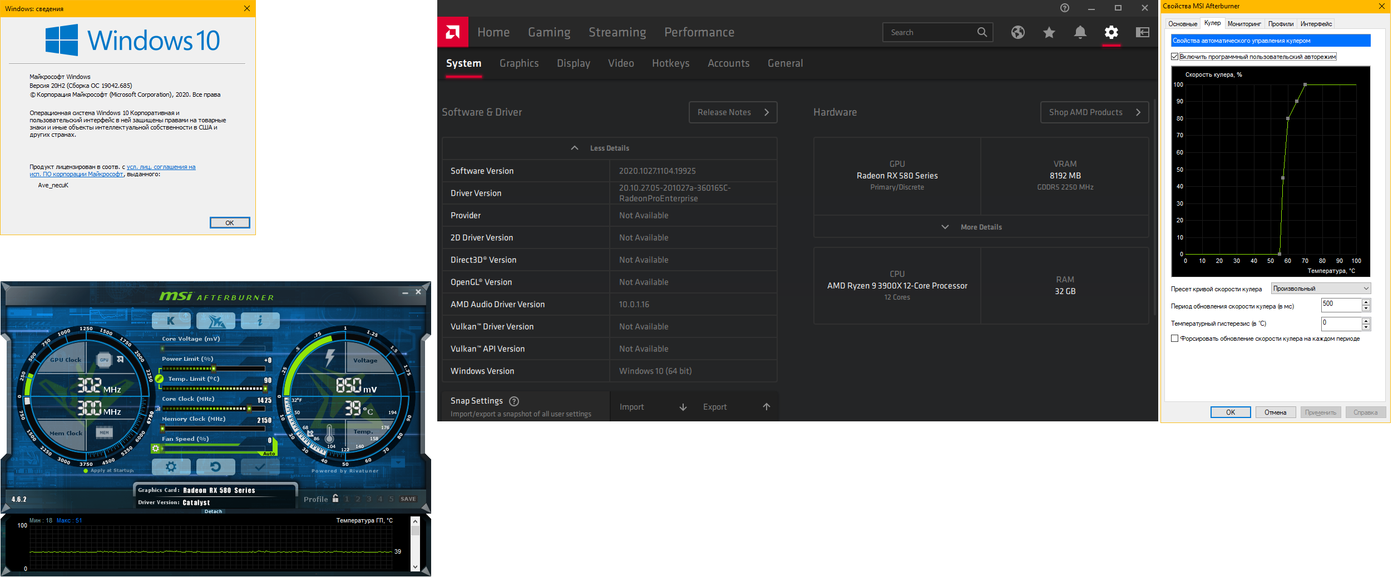Image resolution: width=1393 pixels, height=577 pixels.
Task: Open the Afterburner information i button
Action: point(260,321)
